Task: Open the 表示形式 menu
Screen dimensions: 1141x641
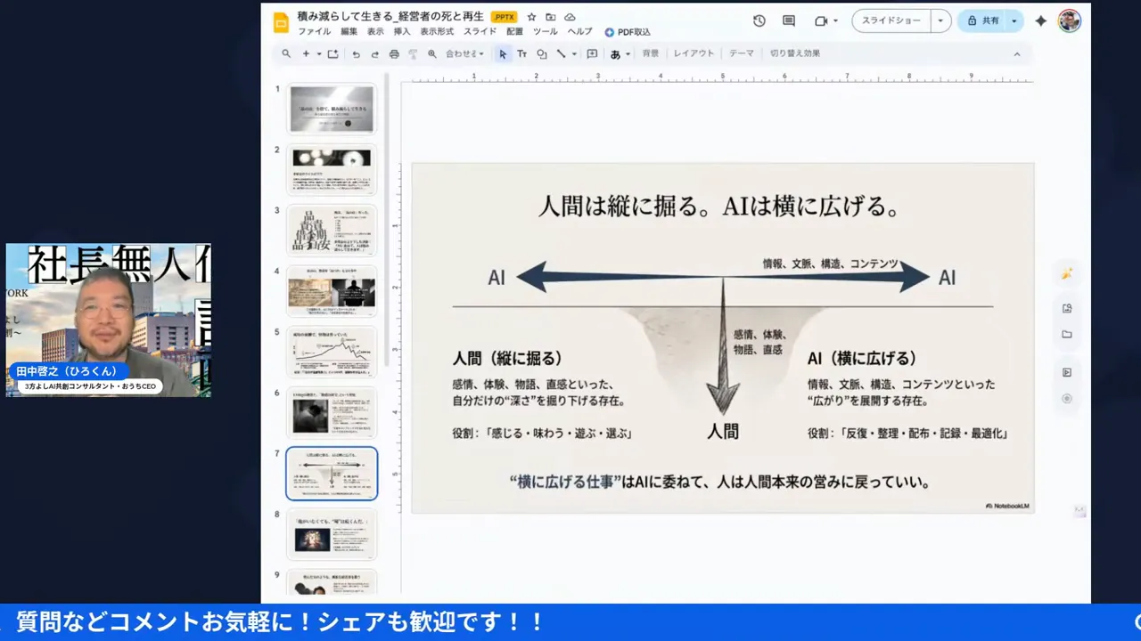Action: [437, 32]
